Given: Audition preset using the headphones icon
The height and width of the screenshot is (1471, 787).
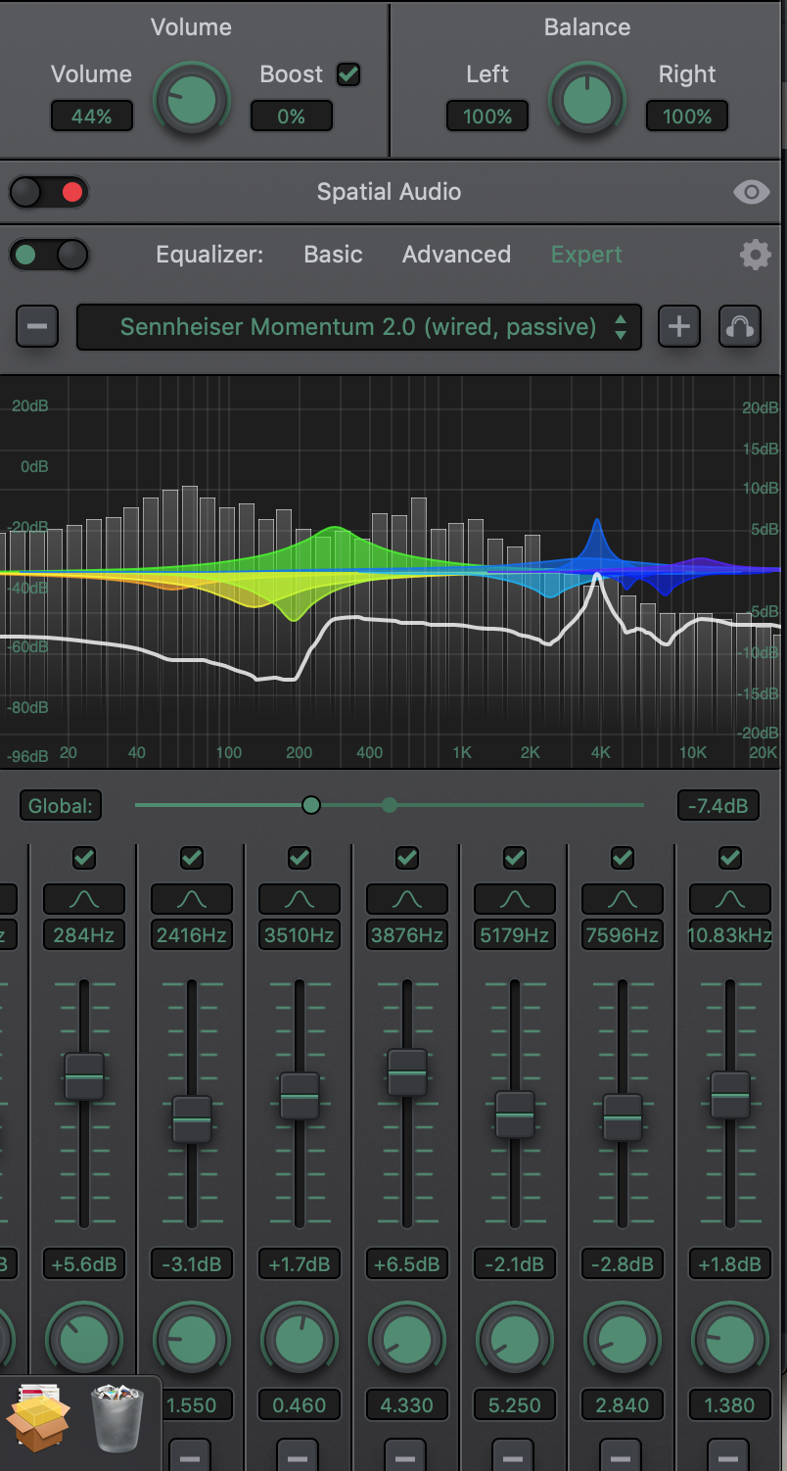Looking at the screenshot, I should click(739, 326).
